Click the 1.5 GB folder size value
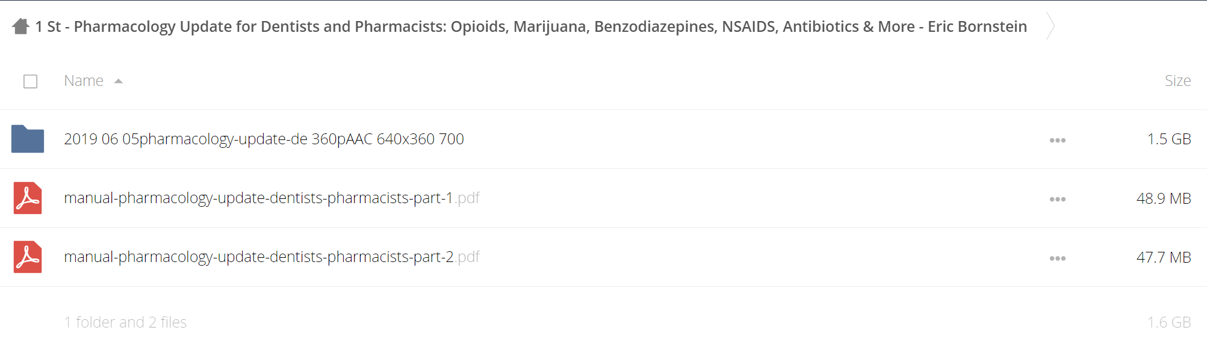1207x360 pixels. 1169,139
